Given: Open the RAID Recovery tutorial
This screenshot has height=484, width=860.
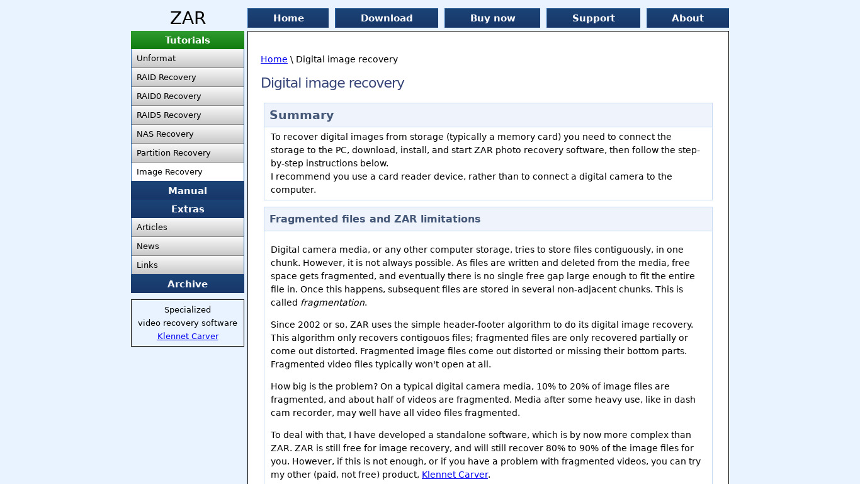Looking at the screenshot, I should 188,78.
